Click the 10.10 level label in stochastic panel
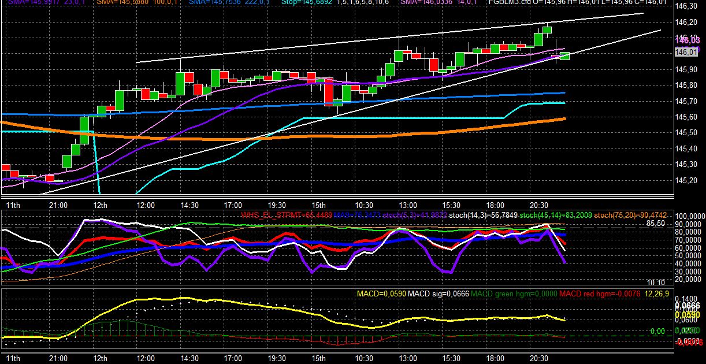The image size is (706, 364). point(655,282)
